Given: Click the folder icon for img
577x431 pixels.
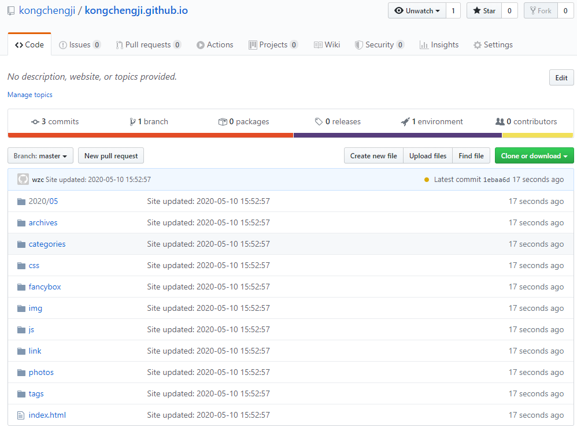Looking at the screenshot, I should click(21, 308).
